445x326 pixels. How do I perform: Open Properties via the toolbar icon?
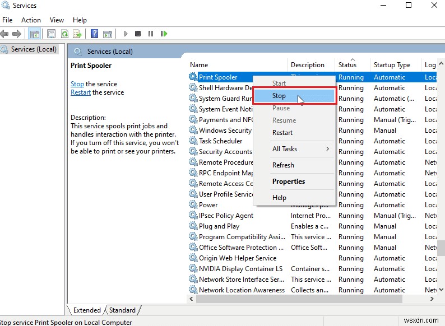point(52,34)
